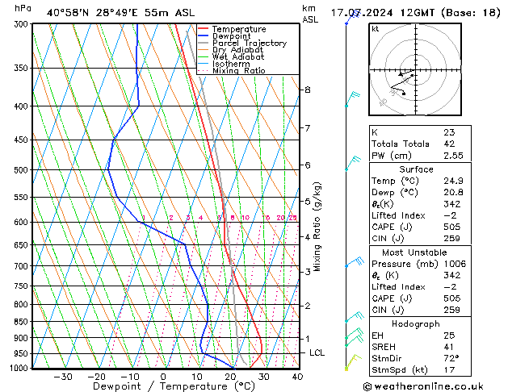Click the 700 hPa pressure label
508x392 pixels.
click(23, 266)
